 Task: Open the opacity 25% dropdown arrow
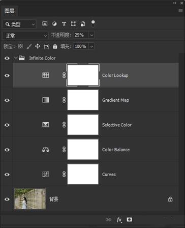click(x=91, y=35)
